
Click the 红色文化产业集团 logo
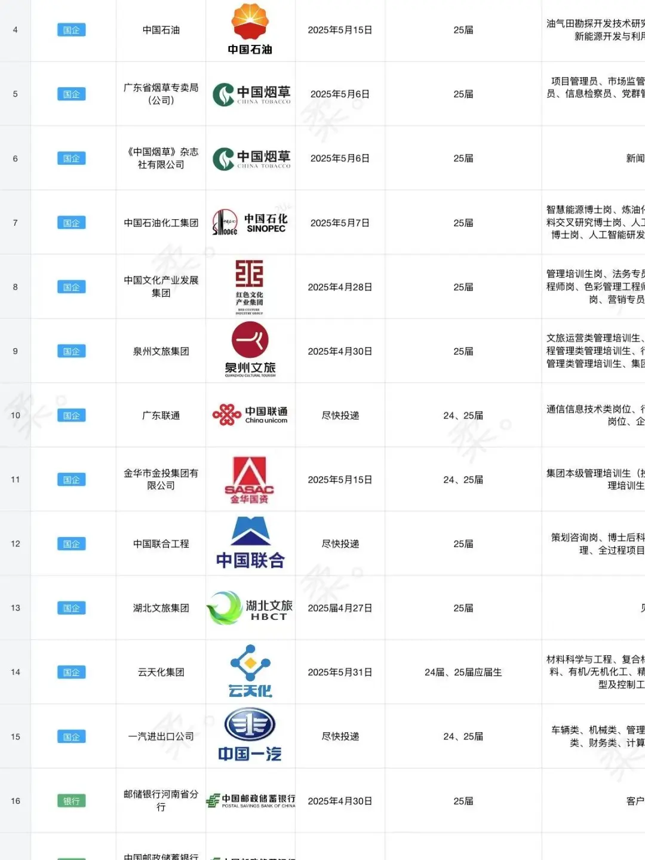(x=250, y=287)
